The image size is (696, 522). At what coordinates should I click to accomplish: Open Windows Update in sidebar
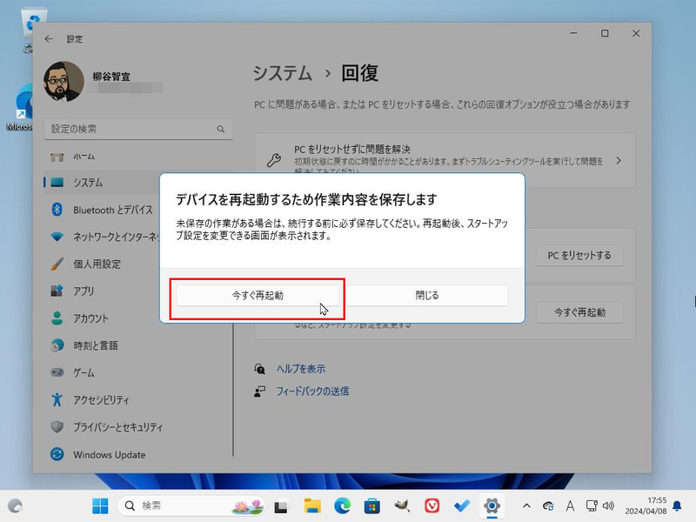138,454
